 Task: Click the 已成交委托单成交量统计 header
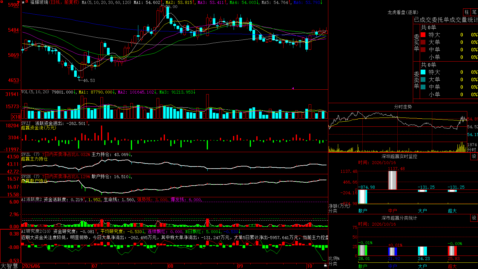tap(446, 20)
